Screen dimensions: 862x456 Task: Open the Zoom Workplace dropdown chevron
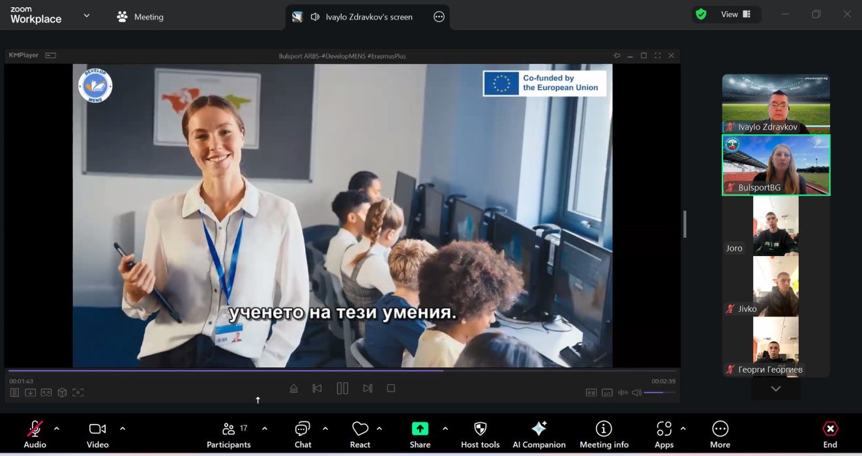pos(87,16)
